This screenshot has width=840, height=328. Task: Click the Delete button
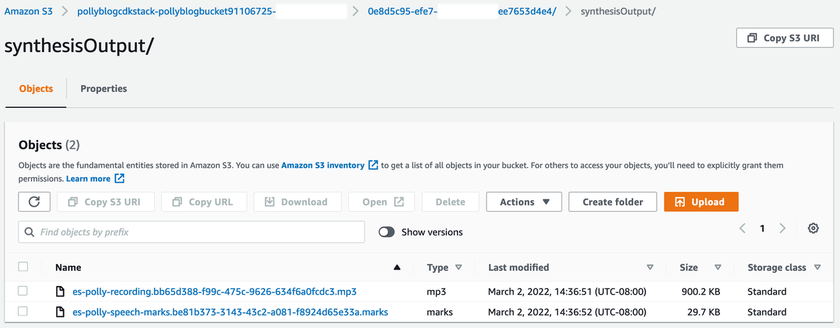[x=450, y=202]
